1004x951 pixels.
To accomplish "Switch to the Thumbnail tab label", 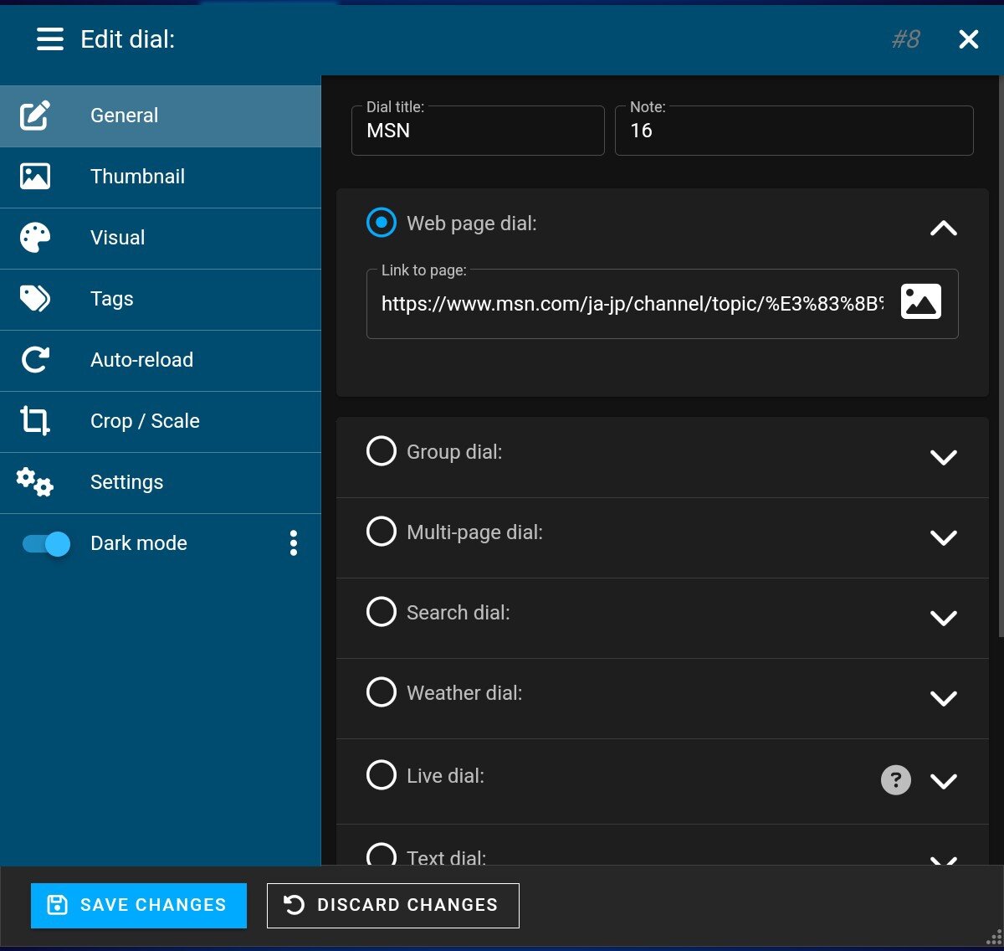I will pyautogui.click(x=137, y=177).
